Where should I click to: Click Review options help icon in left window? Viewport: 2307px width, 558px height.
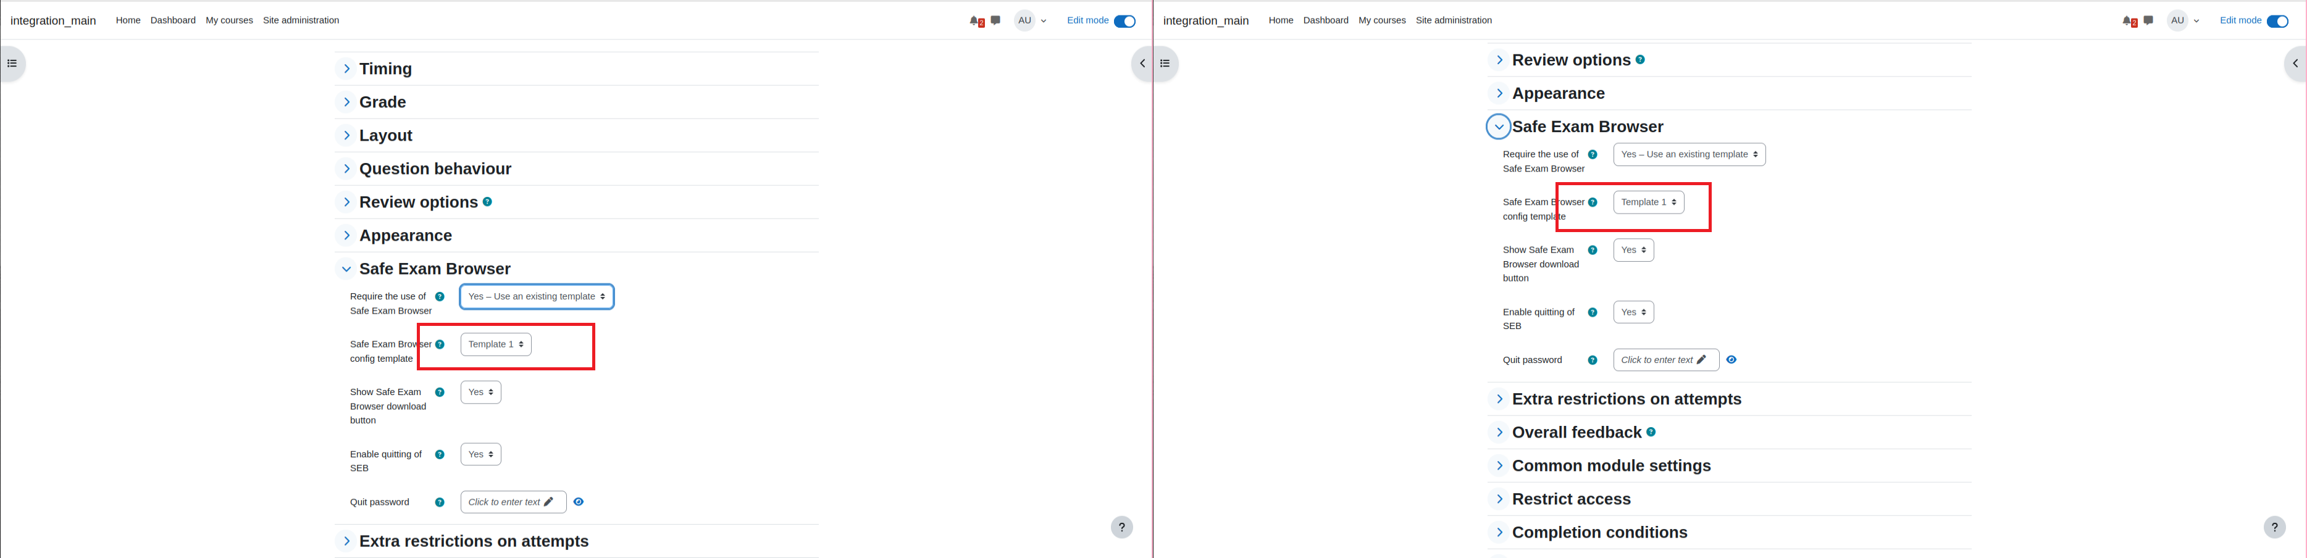tap(487, 201)
